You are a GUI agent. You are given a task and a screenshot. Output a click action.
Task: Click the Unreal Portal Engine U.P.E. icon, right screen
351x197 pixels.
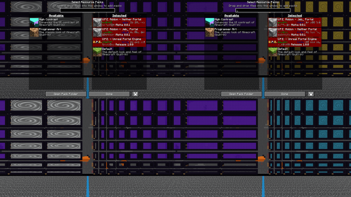click(x=273, y=42)
